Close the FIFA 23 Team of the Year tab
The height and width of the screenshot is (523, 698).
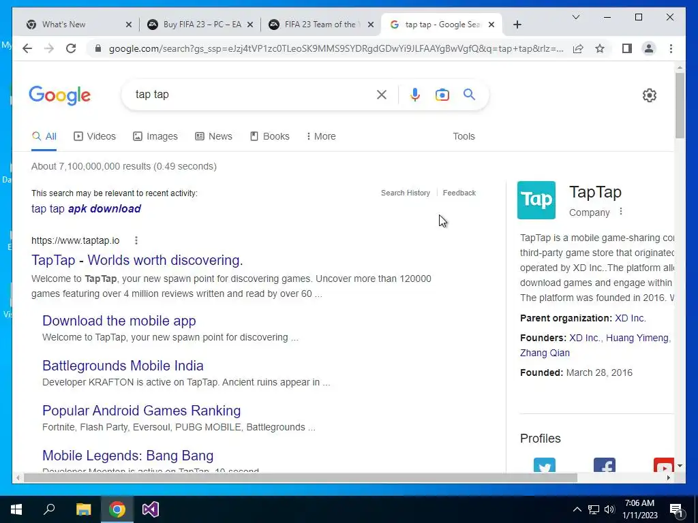click(370, 25)
